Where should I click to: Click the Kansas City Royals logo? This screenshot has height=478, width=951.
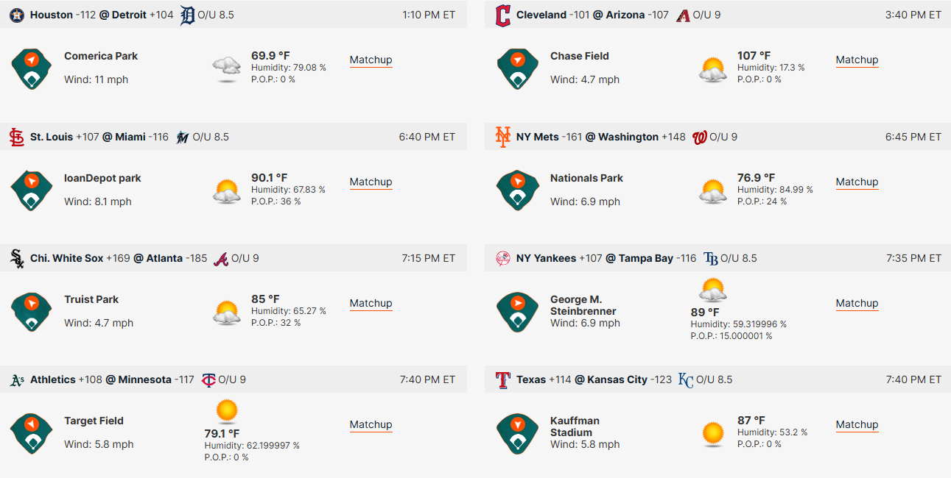coord(686,379)
